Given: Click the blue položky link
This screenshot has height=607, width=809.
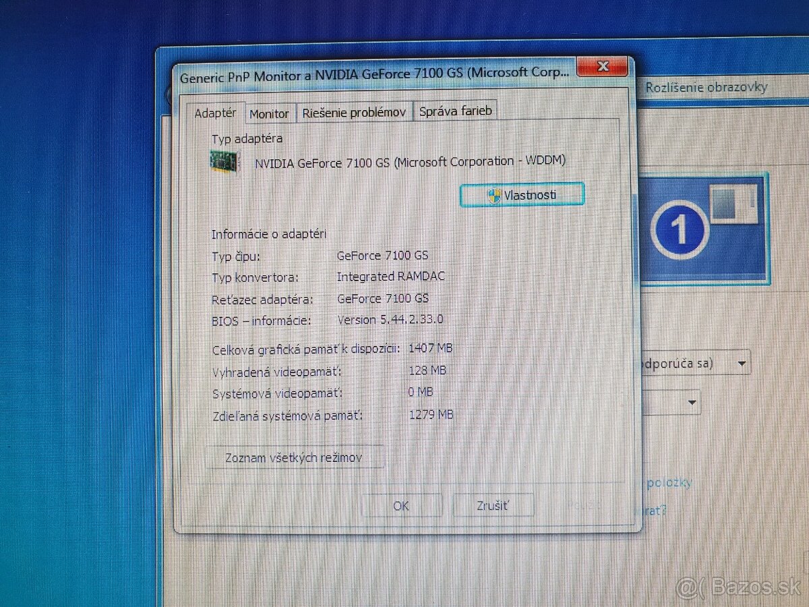Looking at the screenshot, I should (671, 482).
